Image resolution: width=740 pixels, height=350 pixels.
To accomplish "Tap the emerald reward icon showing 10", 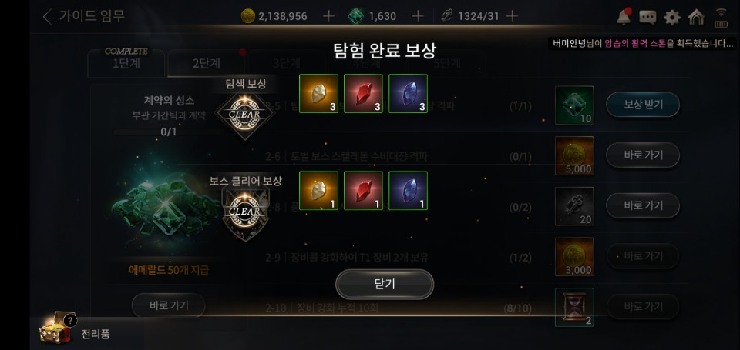I will coord(574,105).
